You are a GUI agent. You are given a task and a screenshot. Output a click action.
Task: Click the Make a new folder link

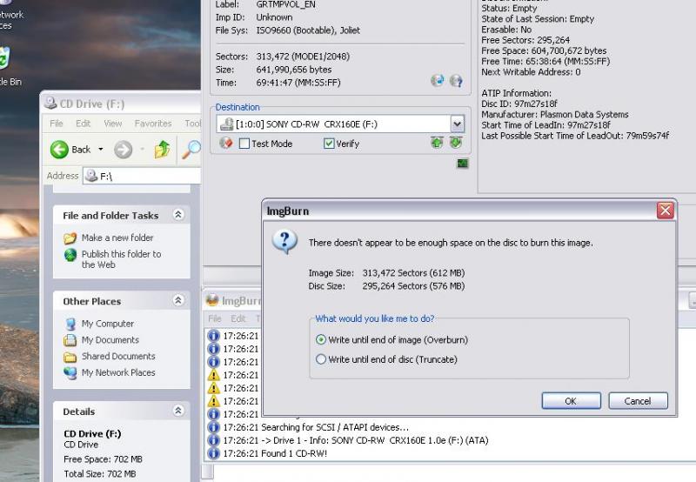(x=117, y=238)
